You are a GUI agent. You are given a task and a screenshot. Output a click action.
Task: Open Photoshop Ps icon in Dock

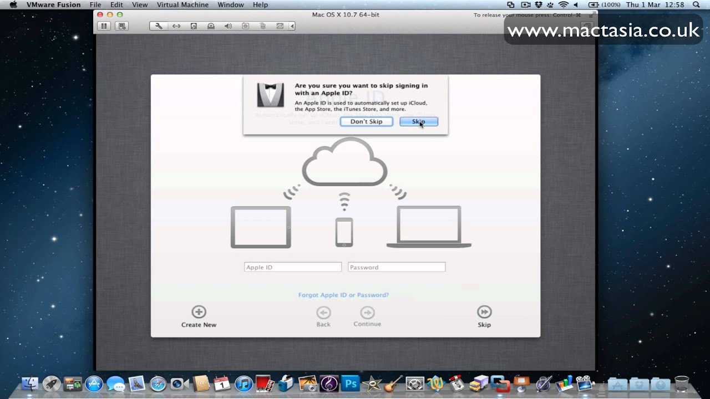(x=351, y=383)
